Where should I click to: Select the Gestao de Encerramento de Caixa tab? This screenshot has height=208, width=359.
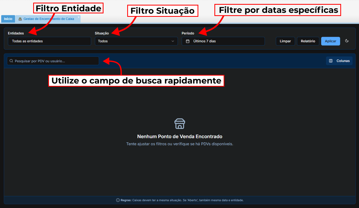(x=49, y=19)
